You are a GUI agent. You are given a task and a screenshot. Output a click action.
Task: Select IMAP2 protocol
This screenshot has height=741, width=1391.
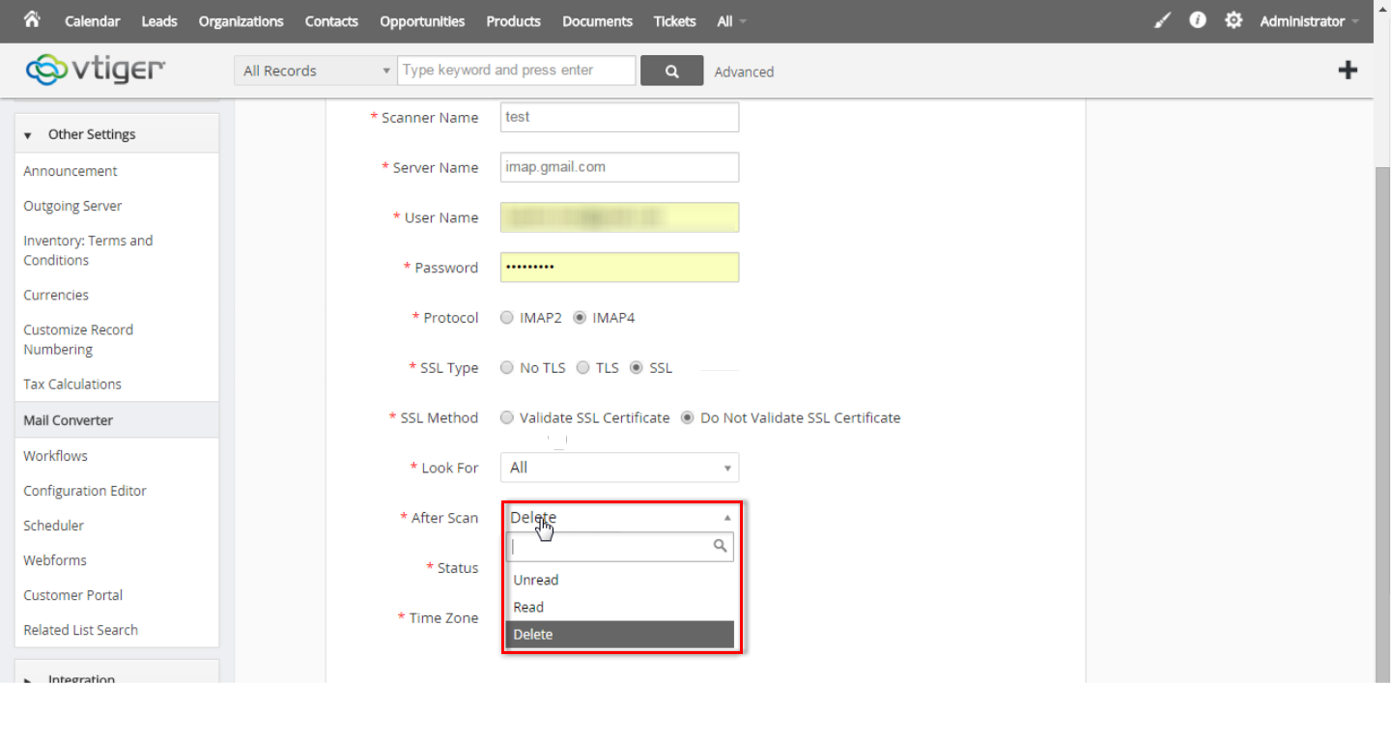tap(507, 318)
